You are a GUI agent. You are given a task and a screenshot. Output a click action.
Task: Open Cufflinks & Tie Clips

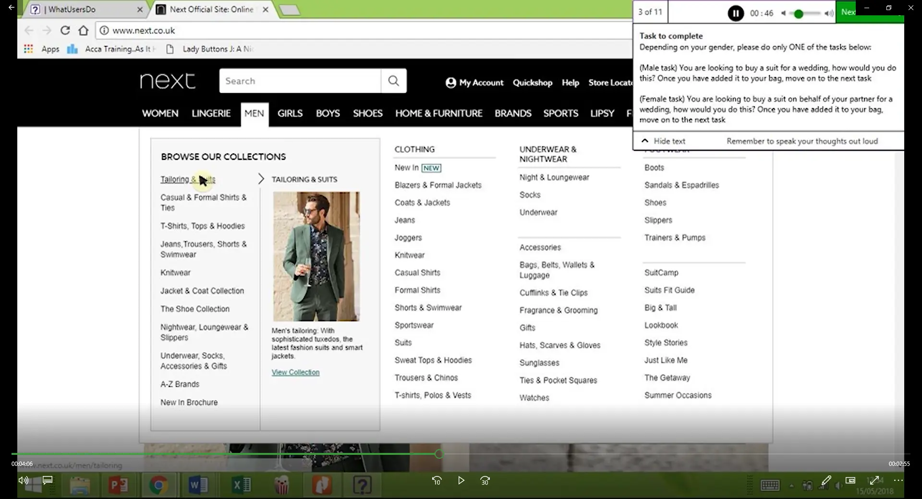click(553, 293)
